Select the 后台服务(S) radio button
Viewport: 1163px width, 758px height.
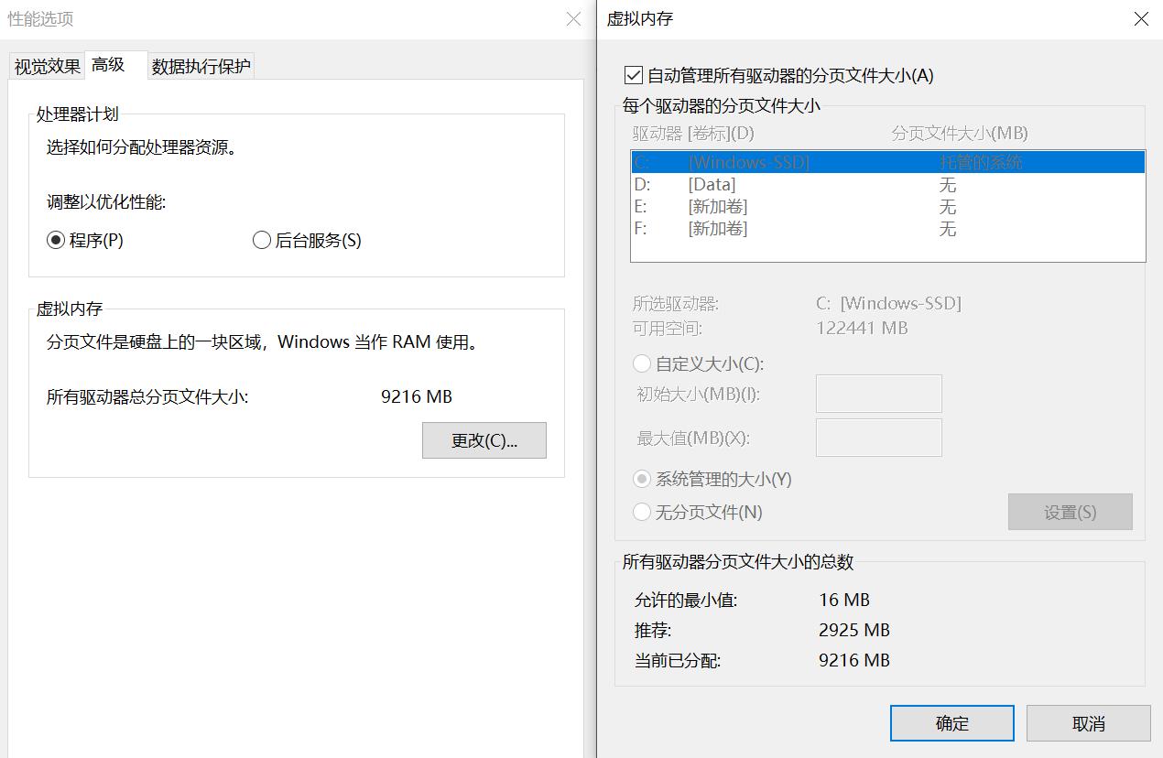coord(261,240)
